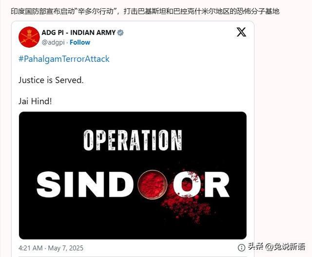Open the Indian Army profile avatar
Image resolution: width=312 pixels, height=257 pixels.
(29, 37)
